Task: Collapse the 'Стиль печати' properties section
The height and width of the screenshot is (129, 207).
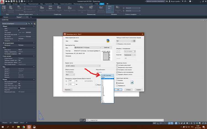Action: [x=34, y=56]
